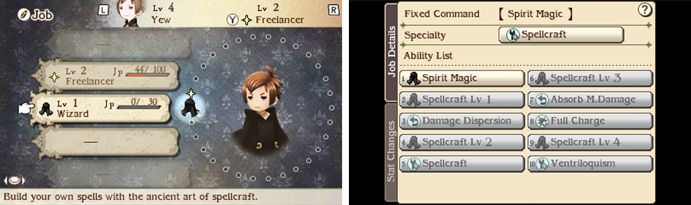
Task: Select the Spirit Magic ability
Action: pos(462,78)
